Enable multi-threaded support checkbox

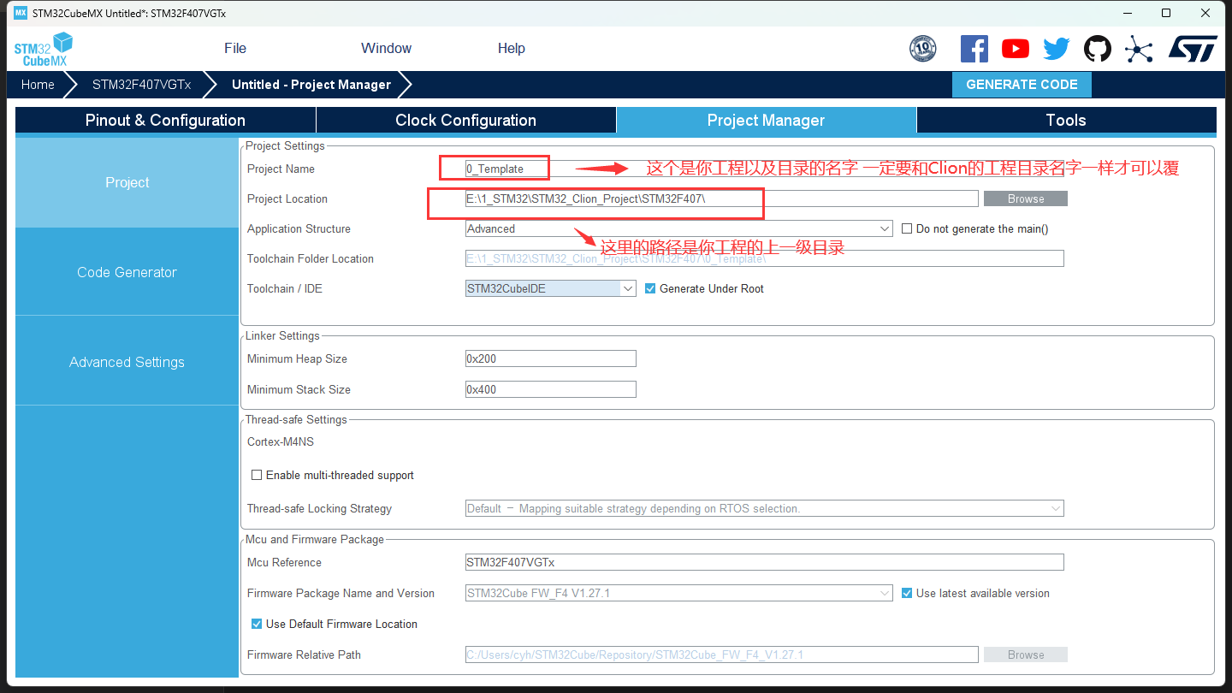(257, 475)
